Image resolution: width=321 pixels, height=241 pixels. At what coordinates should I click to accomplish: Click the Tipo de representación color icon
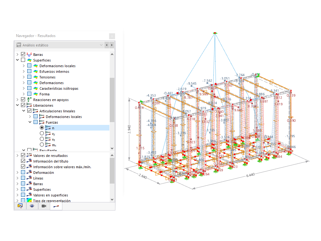pos(29,200)
